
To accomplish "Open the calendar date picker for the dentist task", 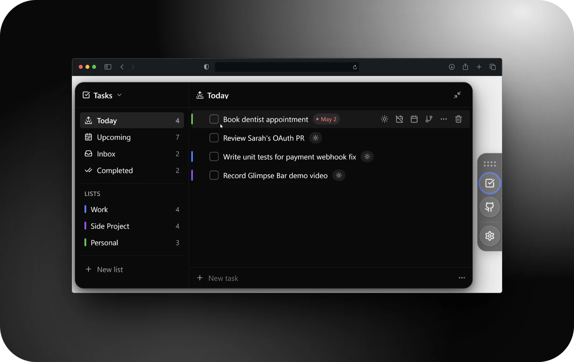I will coord(414,119).
